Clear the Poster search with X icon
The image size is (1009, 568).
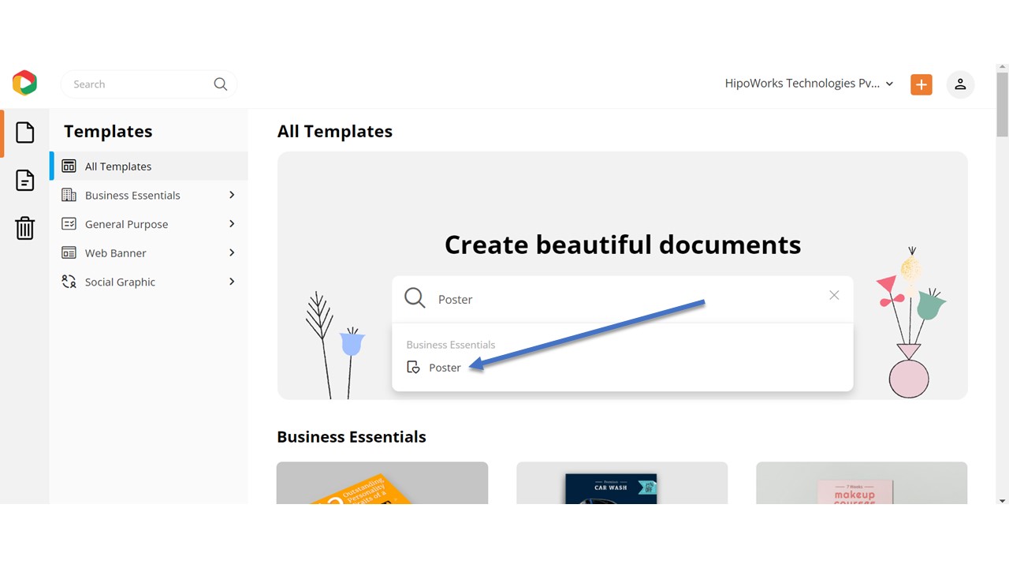[x=834, y=295]
